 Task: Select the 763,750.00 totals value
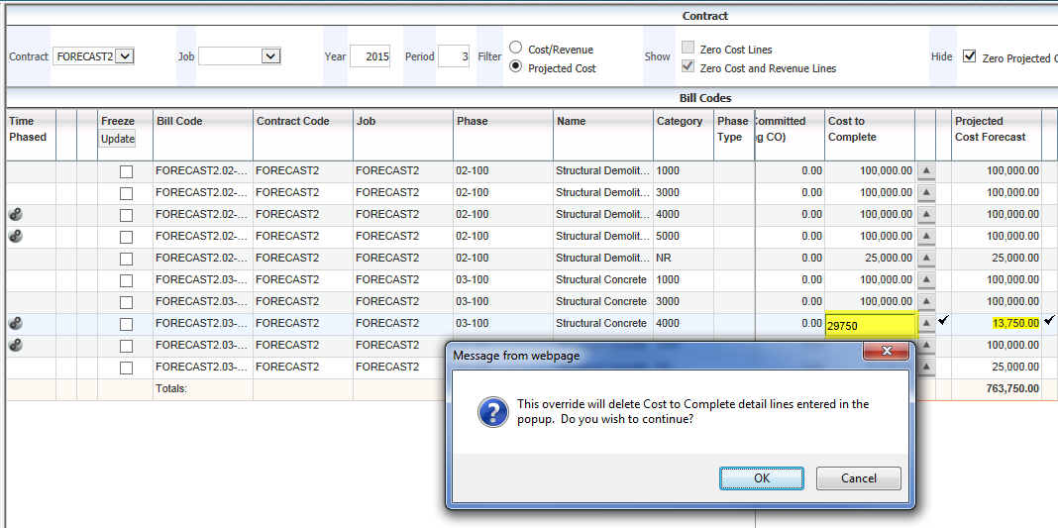pos(1012,388)
